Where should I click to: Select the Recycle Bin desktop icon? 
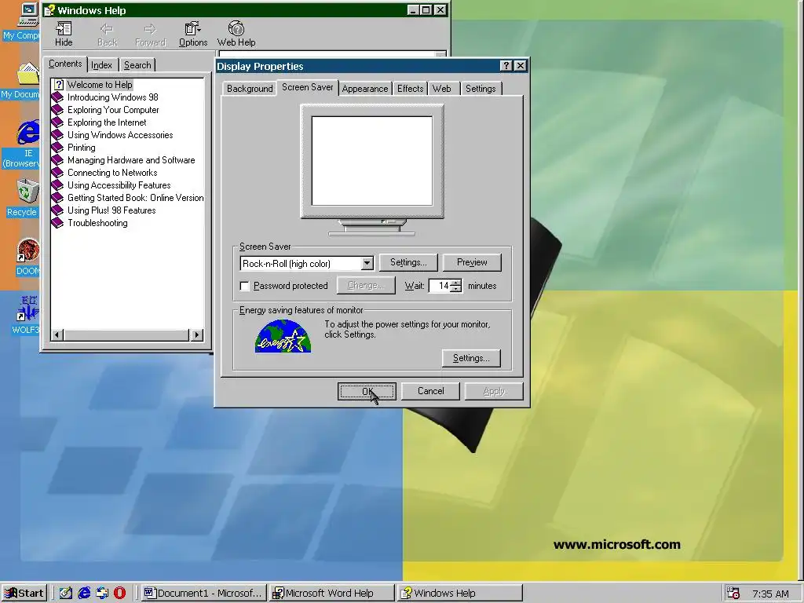pyautogui.click(x=27, y=192)
